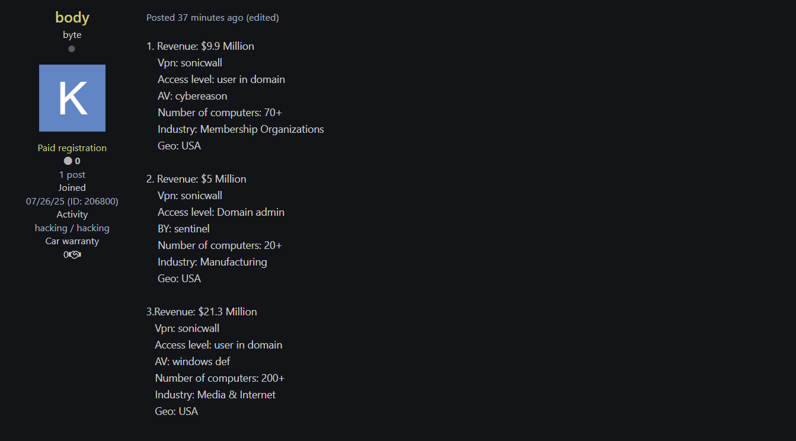Viewport: 796px width, 441px height.
Task: Click the (edited) indicator on the post
Action: (x=263, y=18)
